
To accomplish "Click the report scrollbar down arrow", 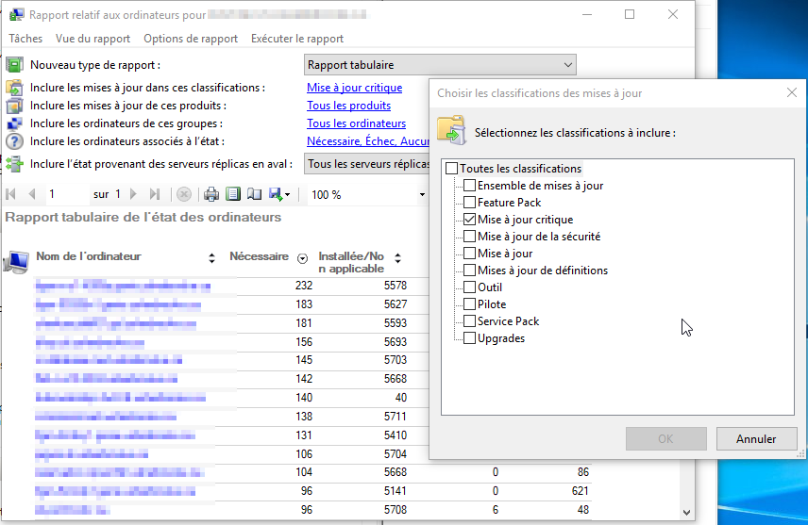I will pos(686,512).
